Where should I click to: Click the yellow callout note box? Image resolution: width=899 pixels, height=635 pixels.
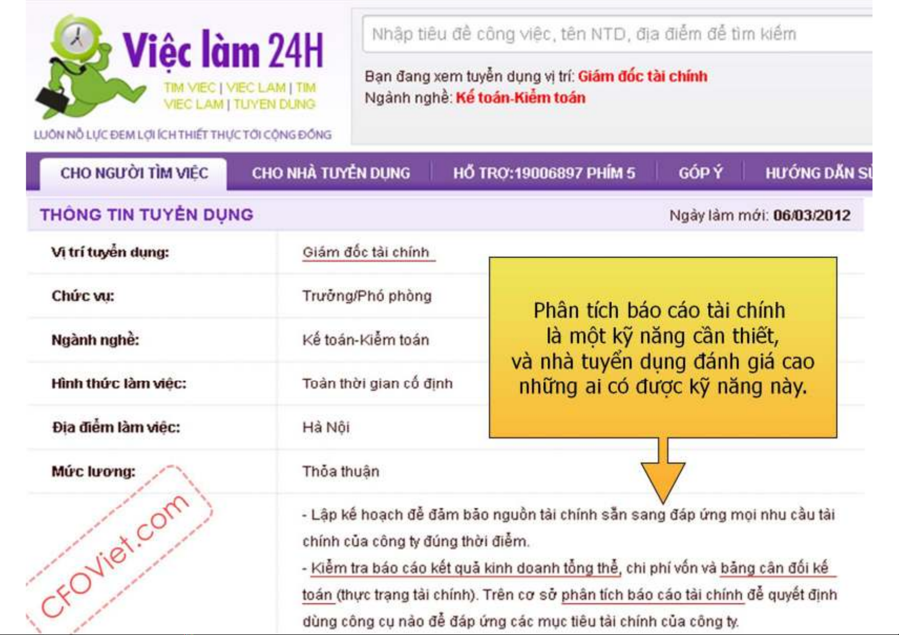tap(663, 348)
